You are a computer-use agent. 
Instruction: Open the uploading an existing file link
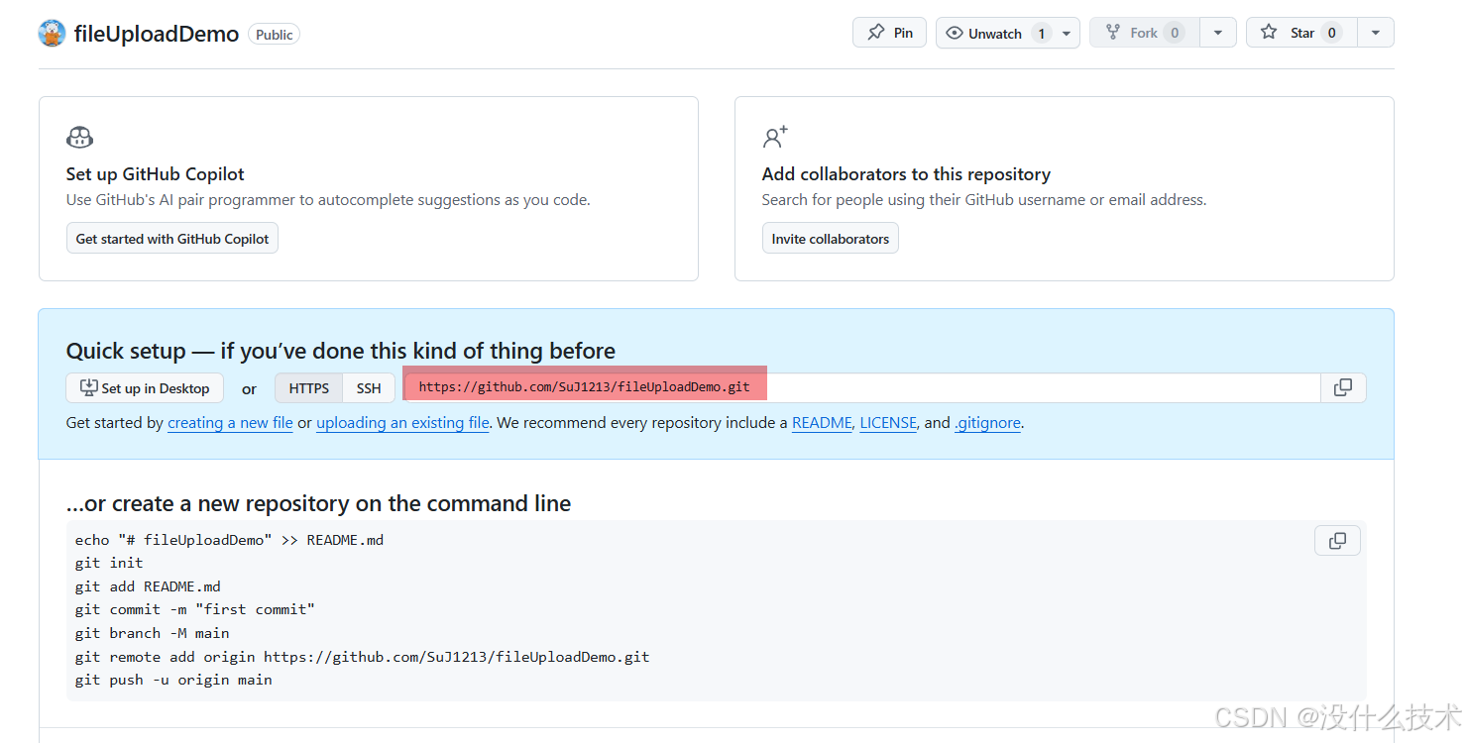[402, 423]
